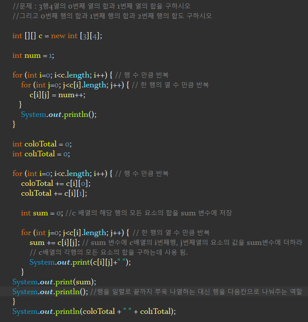
Task: Click the comment '// c배열의 각행의 모든 요소의 합을 구하는데 사용 됨.'
Action: coord(109,252)
